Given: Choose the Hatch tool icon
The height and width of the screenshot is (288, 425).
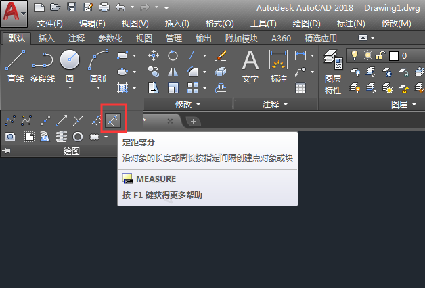Looking at the screenshot, I should (122, 88).
